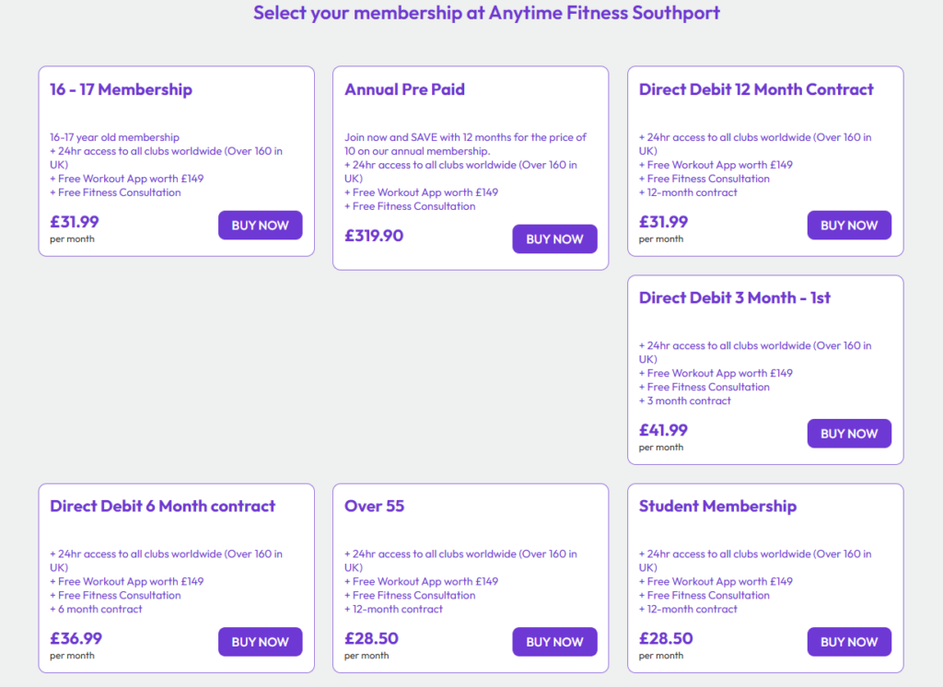Click BUY NOW for Over 55 membership

pos(554,642)
